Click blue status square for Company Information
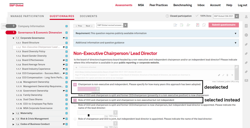Image resolution: width=250 pixels, height=128 pixels. coord(66,26)
